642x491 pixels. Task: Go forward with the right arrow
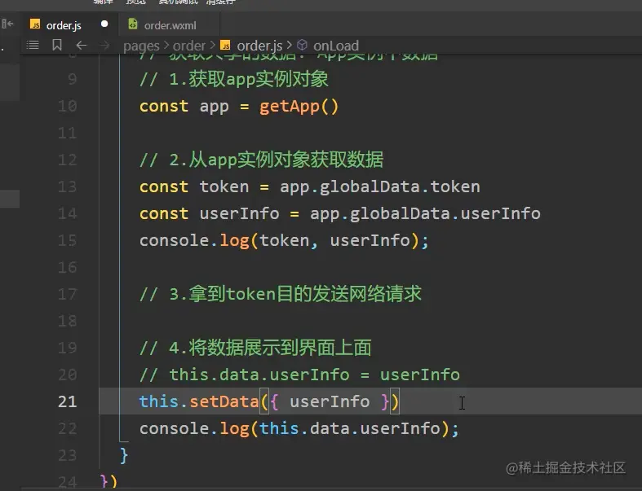pos(104,45)
